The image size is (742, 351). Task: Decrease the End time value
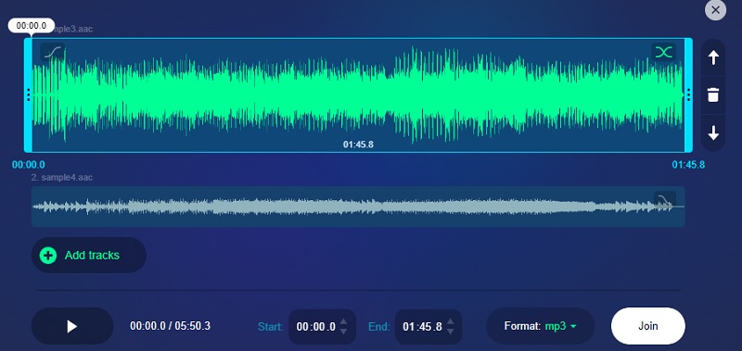(x=450, y=332)
